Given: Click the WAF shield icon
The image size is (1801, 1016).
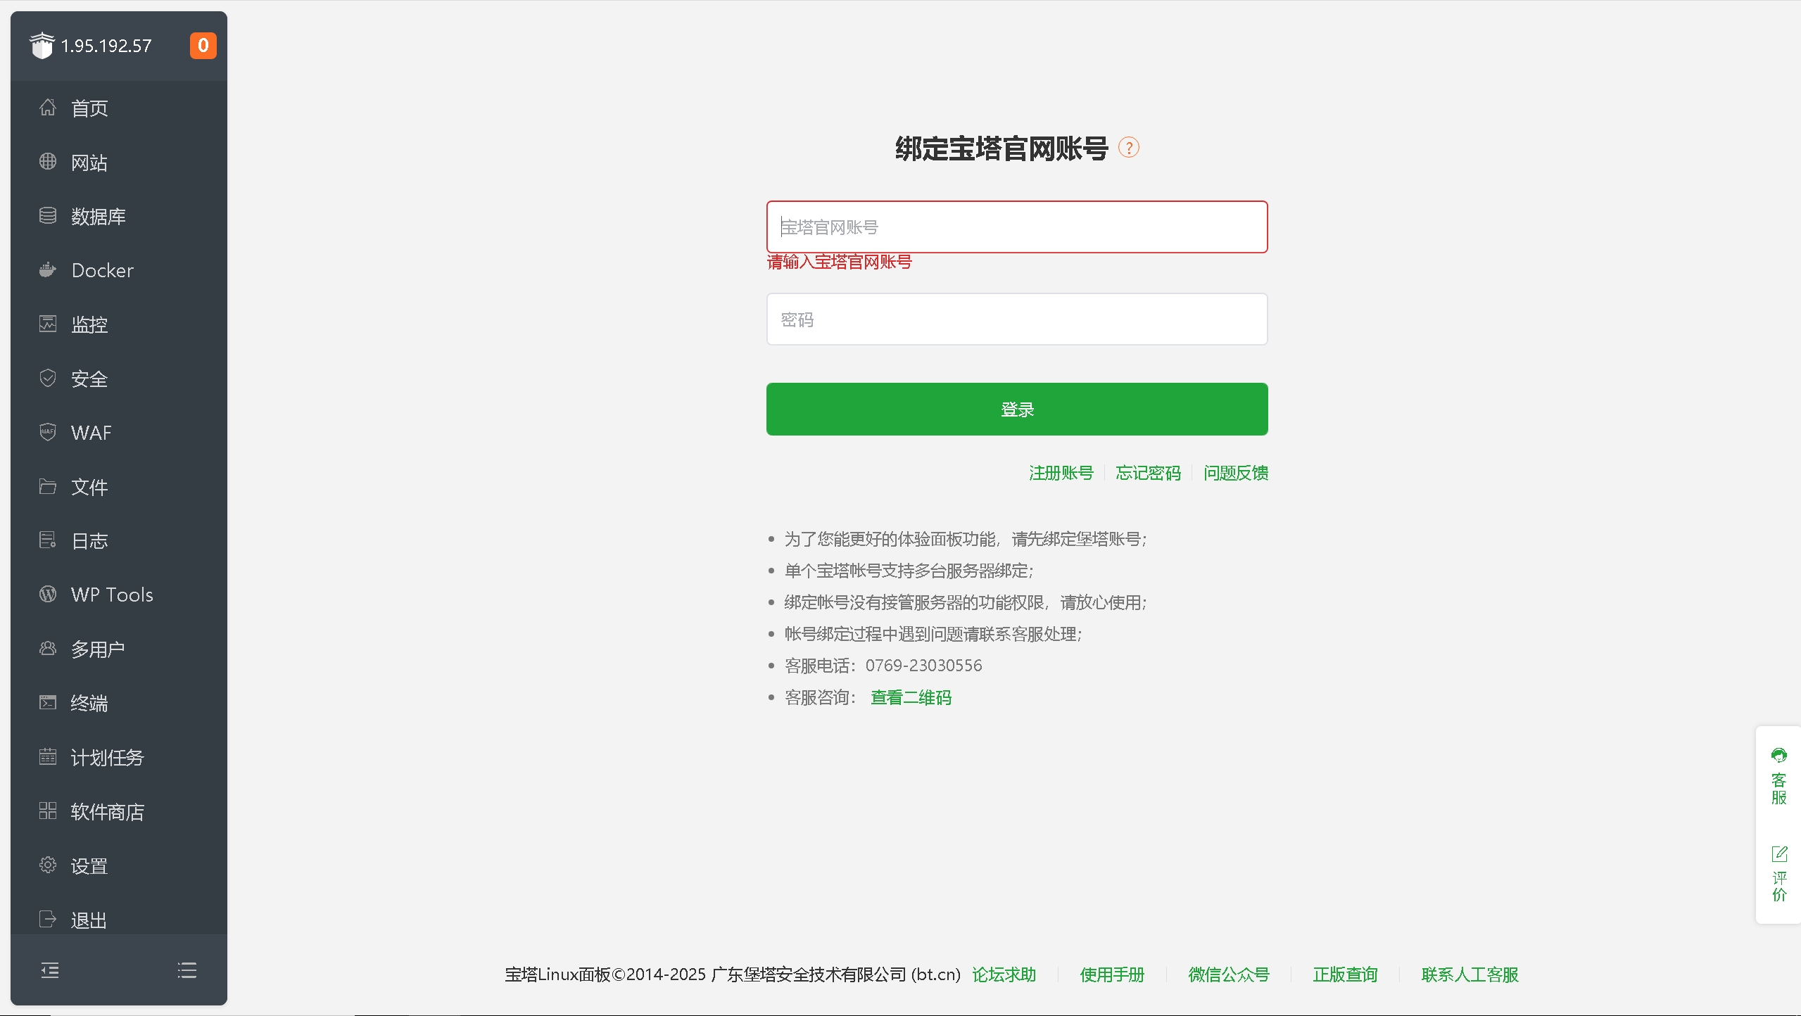Looking at the screenshot, I should 48,432.
